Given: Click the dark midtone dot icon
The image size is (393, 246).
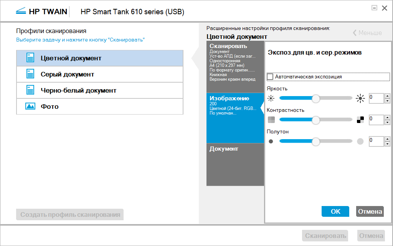Looking at the screenshot, I should pos(271,141).
